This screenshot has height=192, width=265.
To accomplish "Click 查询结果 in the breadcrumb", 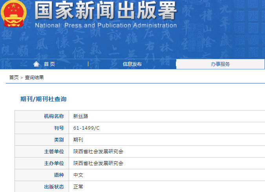I will [35, 78].
